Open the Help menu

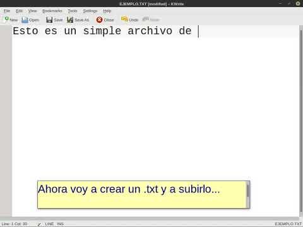tap(107, 11)
